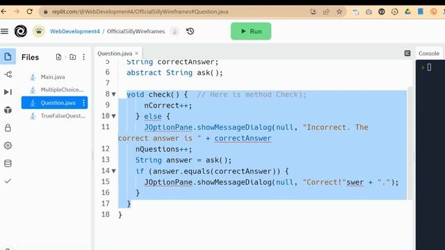Screen dimensions: 445x250
Task: Open the packages cube icon
Action: [8, 110]
